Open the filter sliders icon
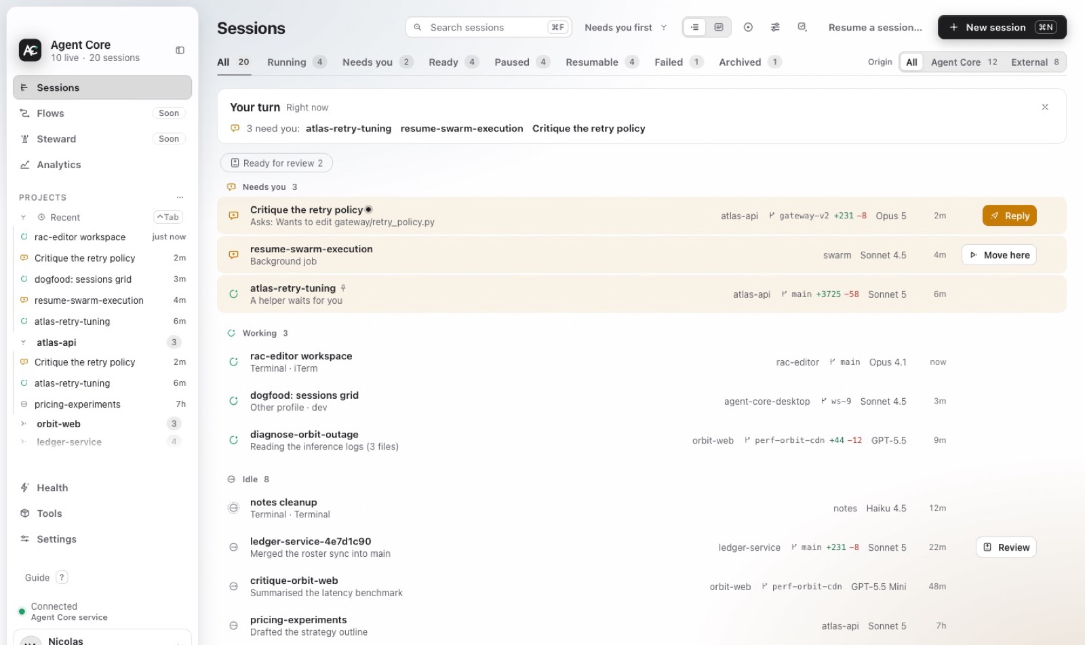This screenshot has width=1085, height=645. 775,27
